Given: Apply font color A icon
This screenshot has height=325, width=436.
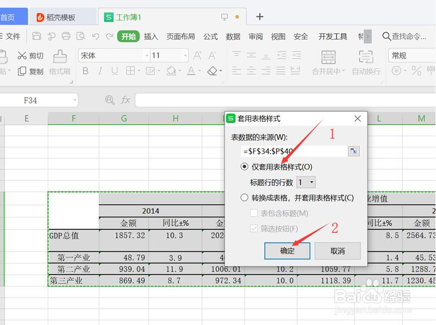Looking at the screenshot, I should [x=191, y=71].
